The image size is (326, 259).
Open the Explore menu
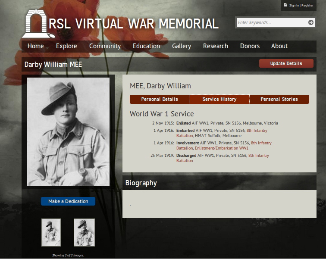pyautogui.click(x=66, y=46)
